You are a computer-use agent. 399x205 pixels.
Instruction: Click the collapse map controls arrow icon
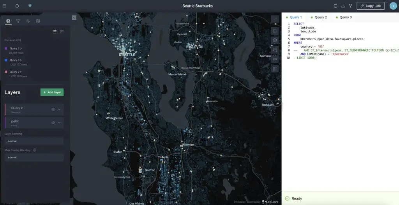point(275,19)
